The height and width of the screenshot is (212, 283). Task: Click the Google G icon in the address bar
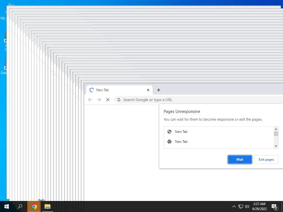pos(119,100)
